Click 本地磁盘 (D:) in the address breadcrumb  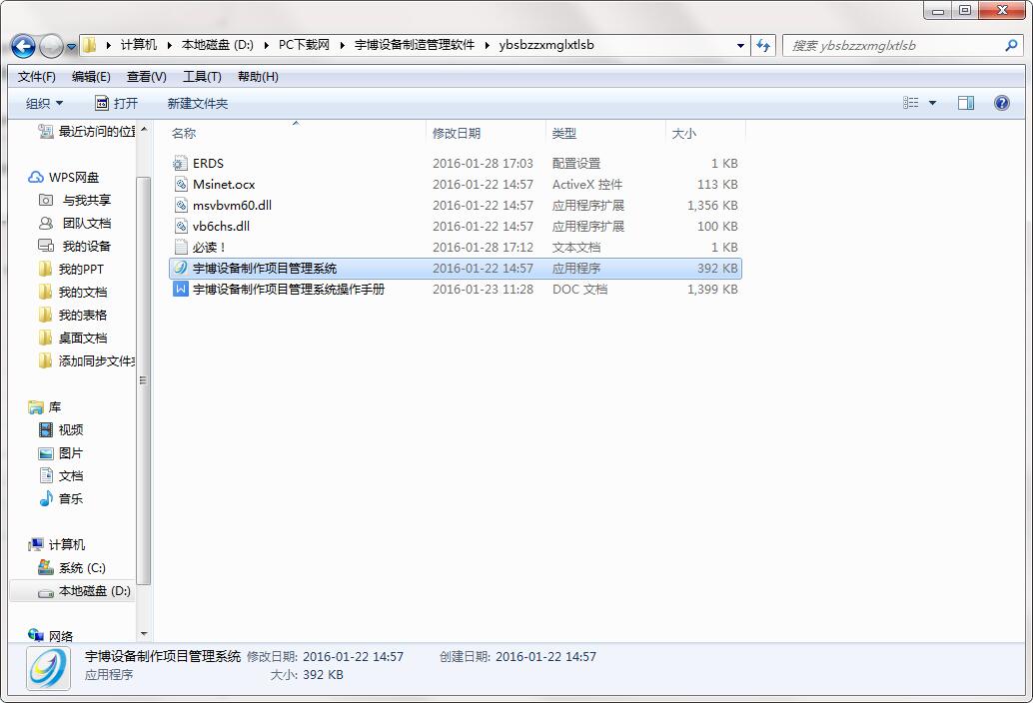coord(218,45)
